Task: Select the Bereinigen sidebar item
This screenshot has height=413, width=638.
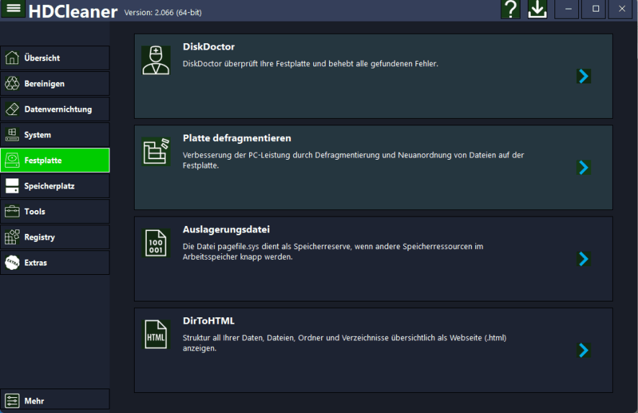Action: [55, 83]
